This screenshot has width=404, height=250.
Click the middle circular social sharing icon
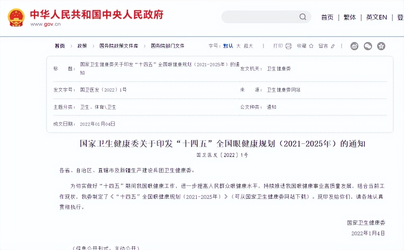tap(368, 45)
